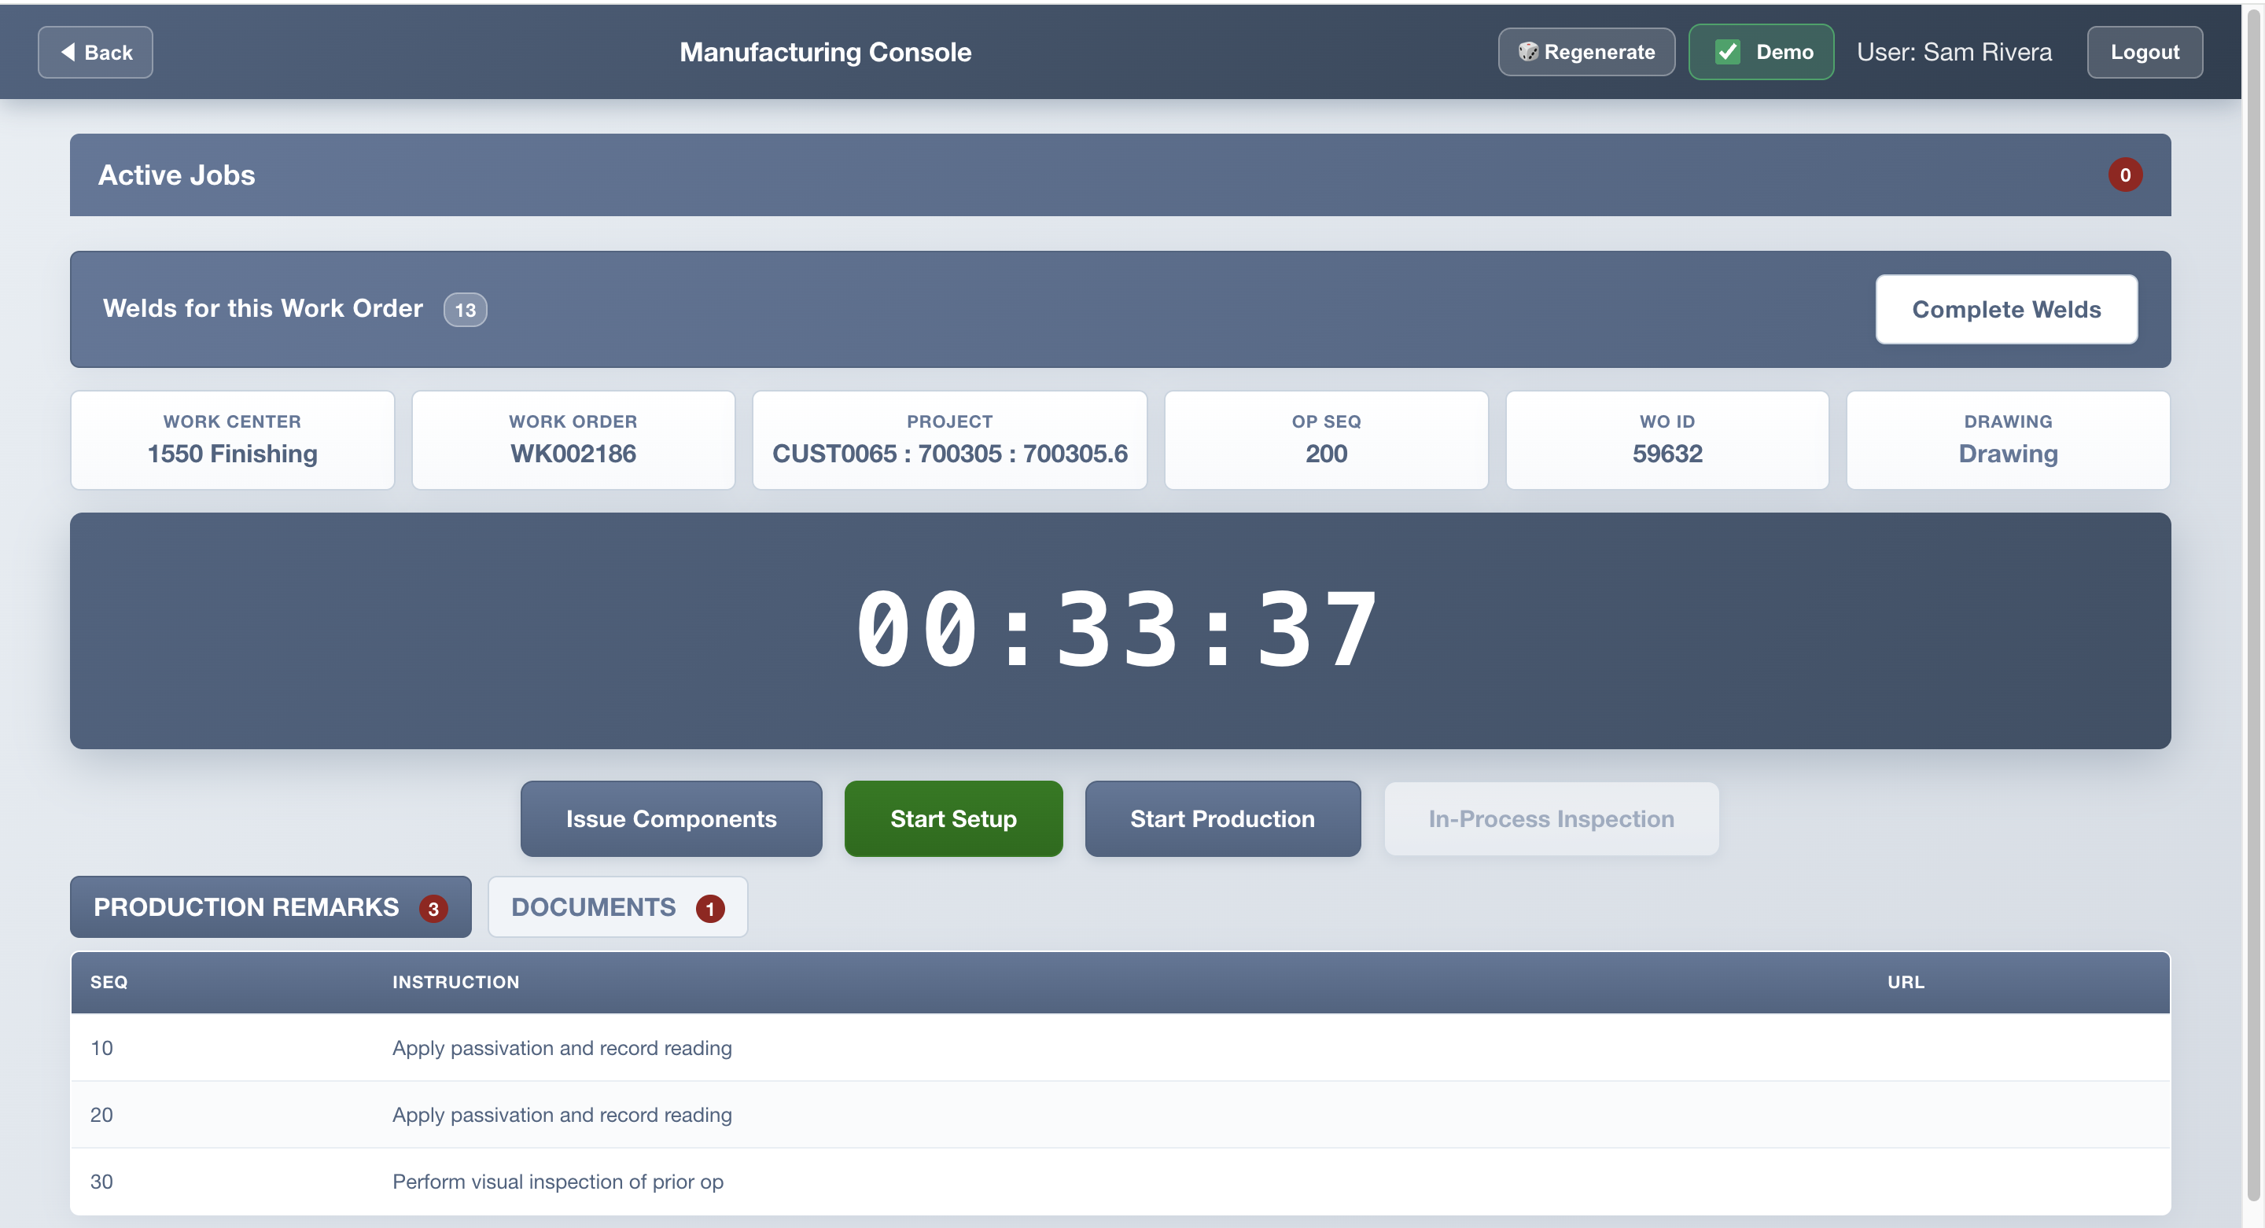Image resolution: width=2265 pixels, height=1228 pixels.
Task: Click the Op Seq 200 card
Action: pos(1326,440)
